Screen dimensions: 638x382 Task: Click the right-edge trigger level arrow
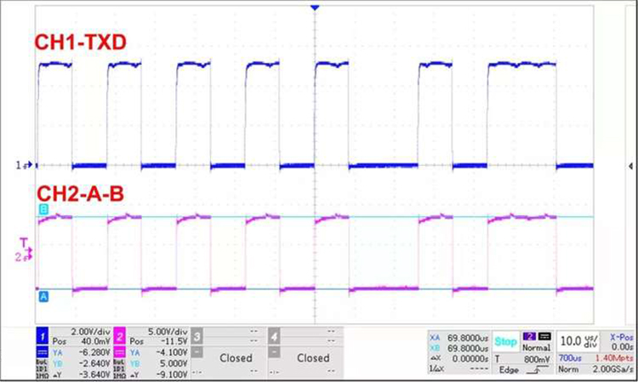630,166
